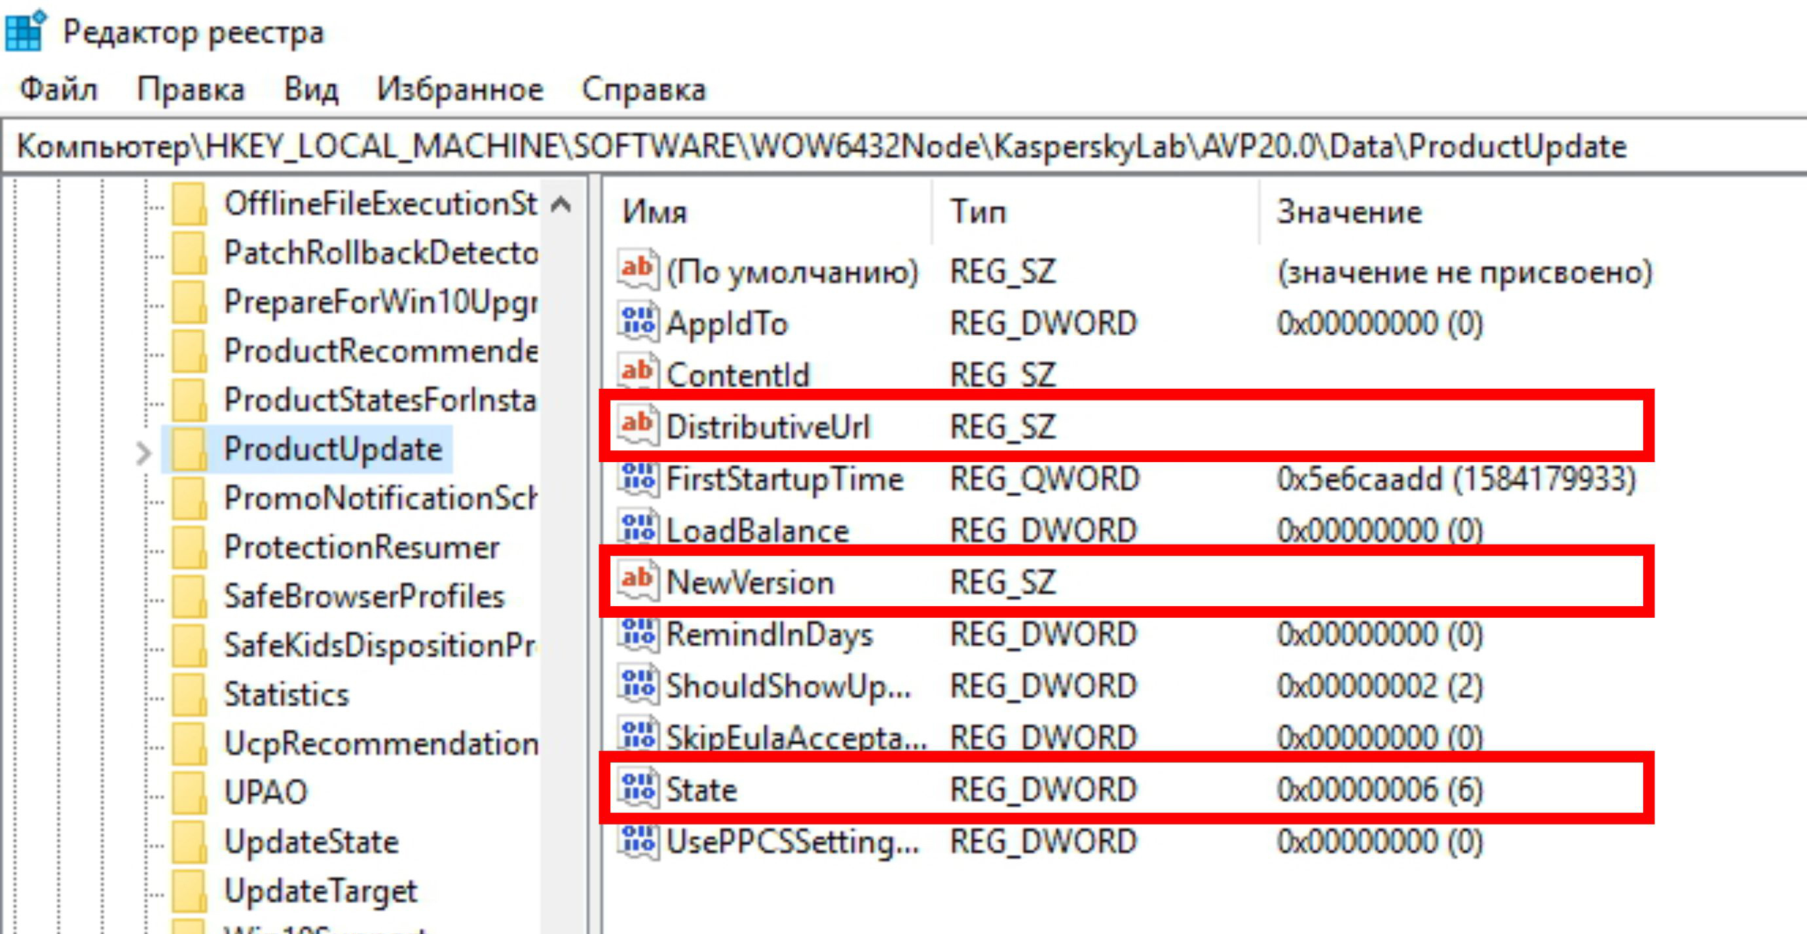
Task: Click folder icon of PatchRollbackDetecto key
Action: (189, 253)
